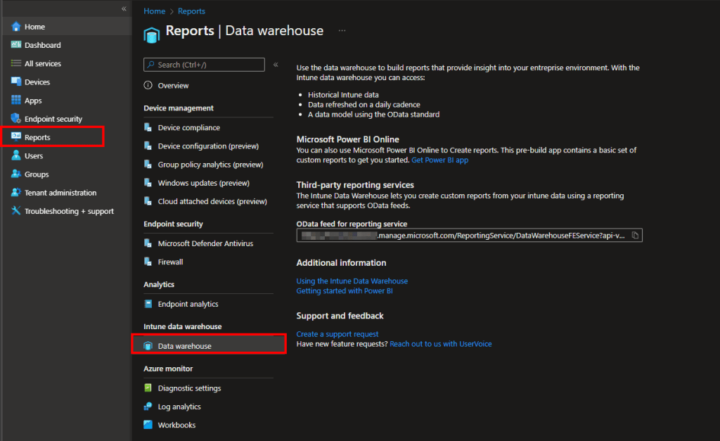The width and height of the screenshot is (720, 441).
Task: Click the Devices icon in sidebar
Action: 16,82
